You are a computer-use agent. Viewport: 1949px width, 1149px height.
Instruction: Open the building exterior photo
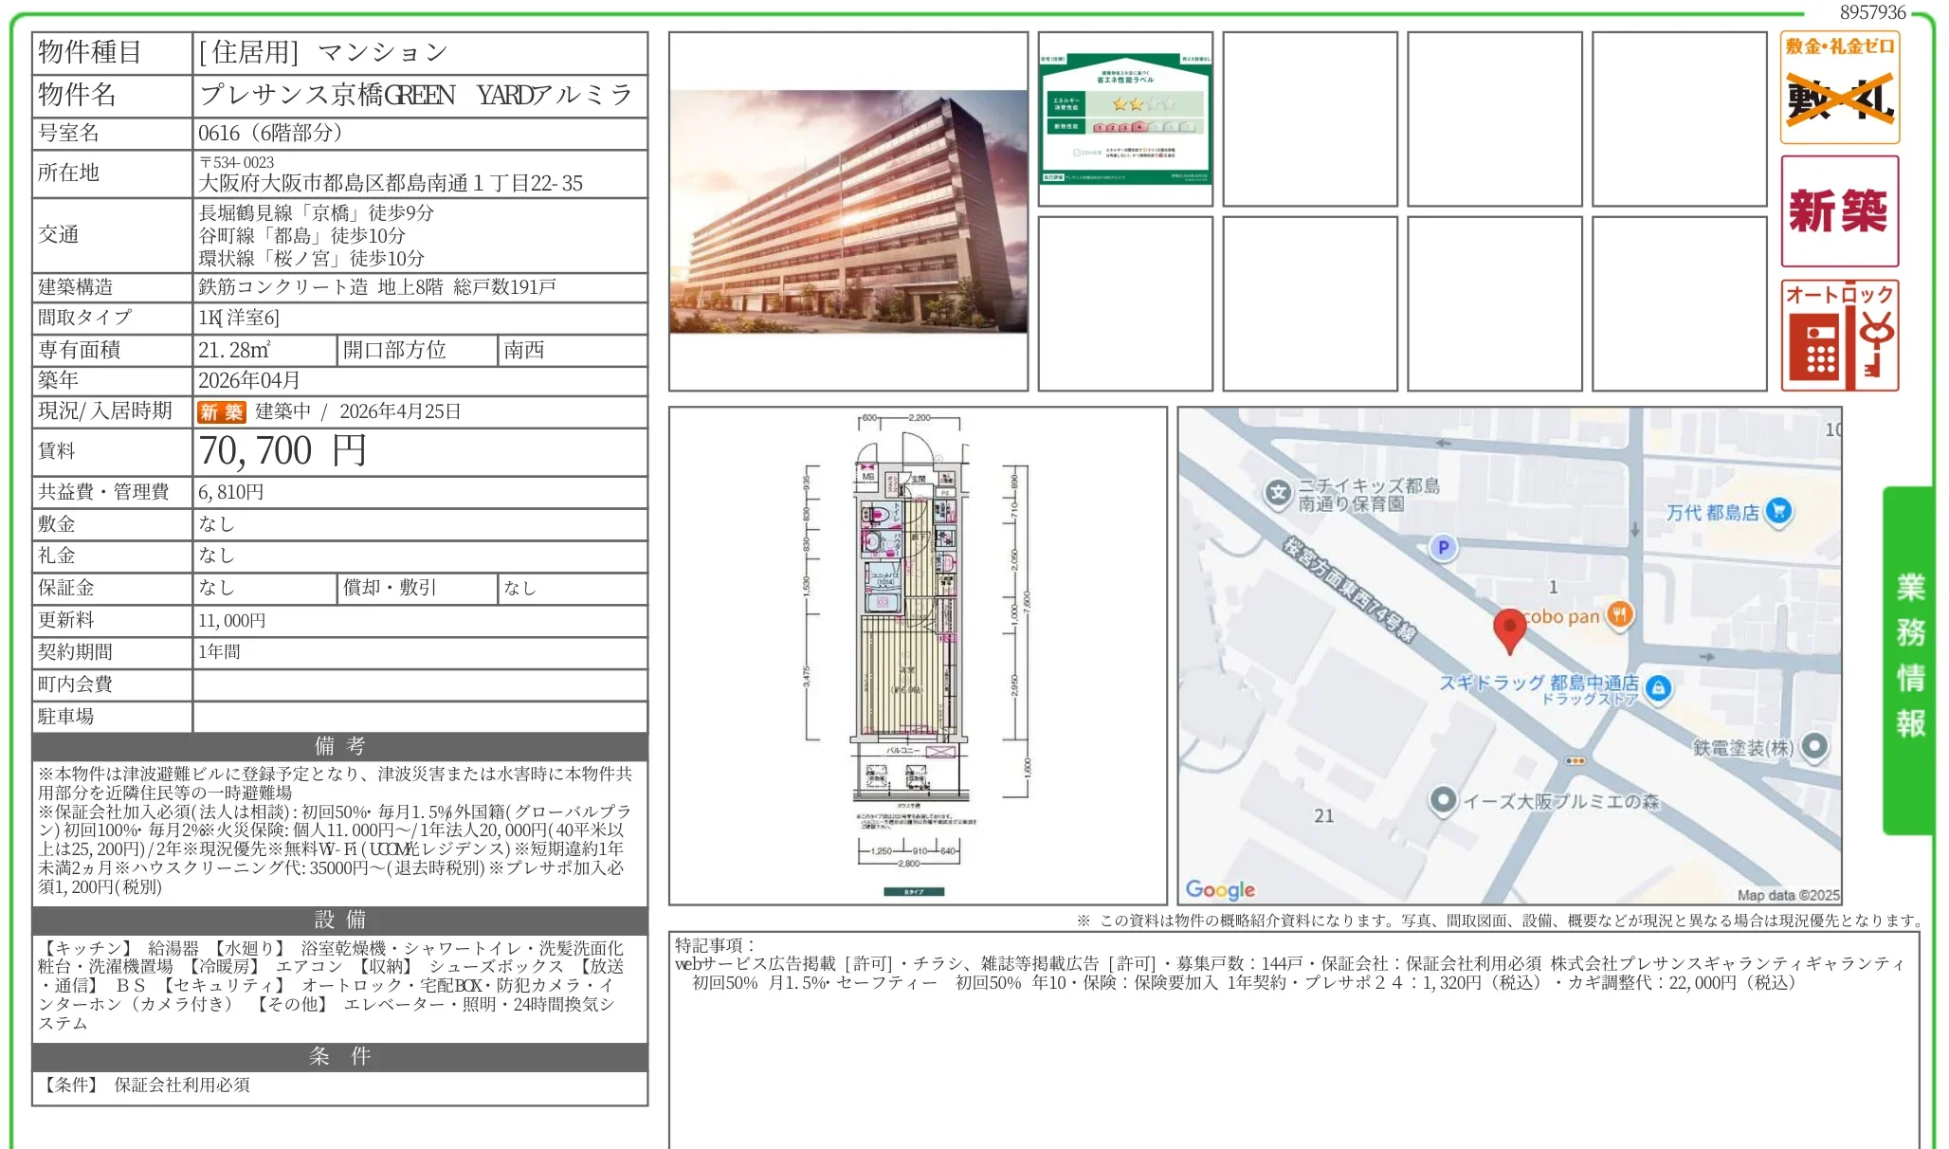847,211
